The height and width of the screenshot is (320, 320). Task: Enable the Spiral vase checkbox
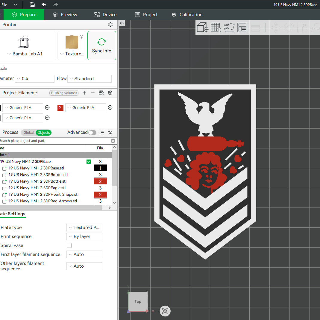[69, 245]
